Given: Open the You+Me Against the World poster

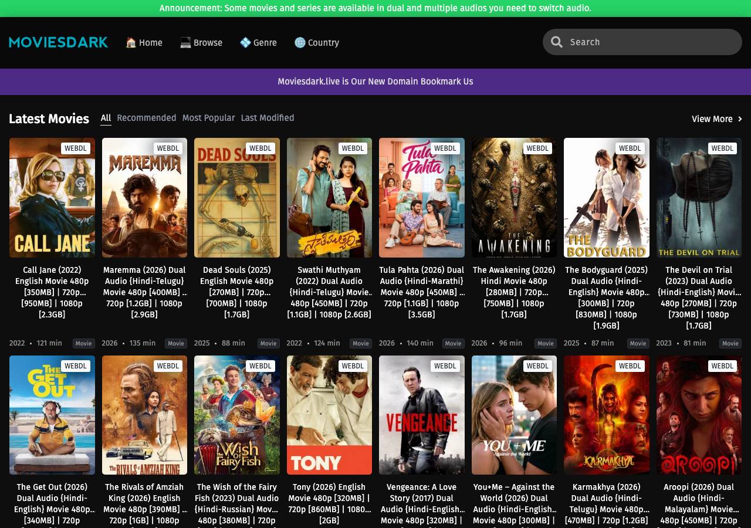Looking at the screenshot, I should (x=514, y=415).
